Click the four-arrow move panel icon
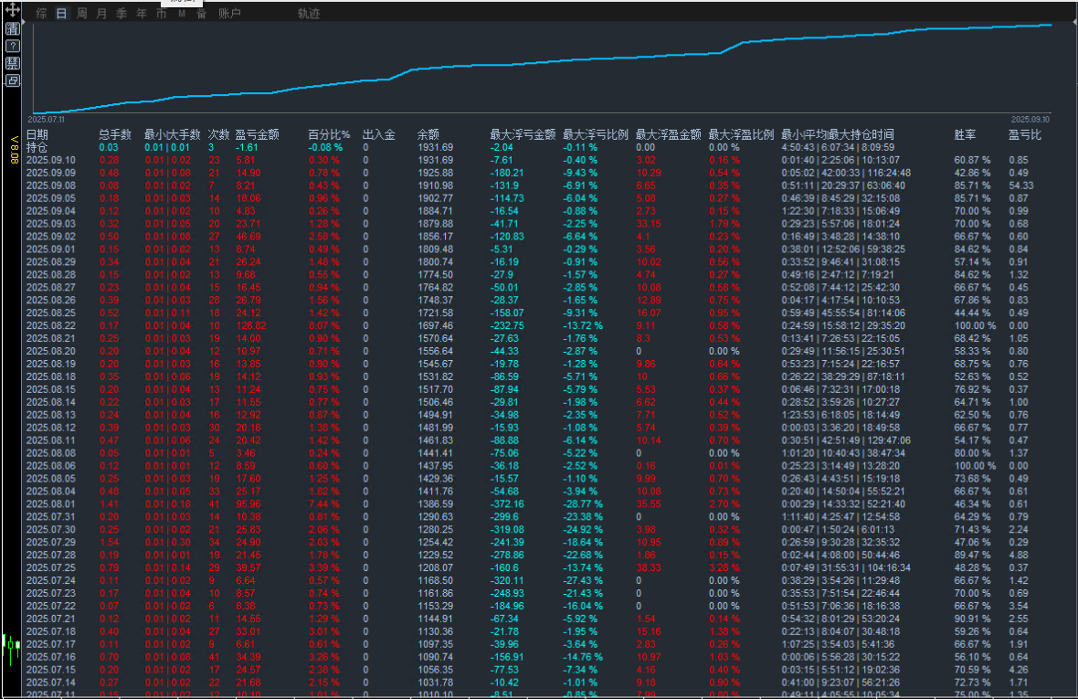 point(13,10)
